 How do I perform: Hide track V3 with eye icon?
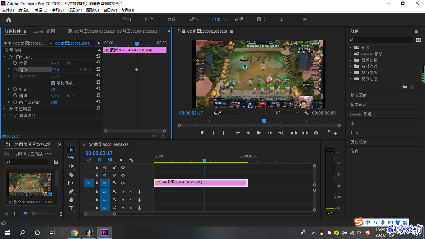[x=123, y=167]
